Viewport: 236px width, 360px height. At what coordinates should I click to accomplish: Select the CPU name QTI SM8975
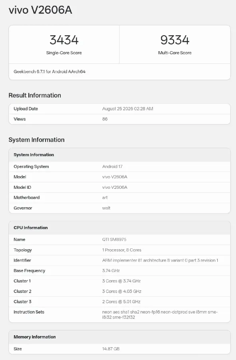point(114,240)
